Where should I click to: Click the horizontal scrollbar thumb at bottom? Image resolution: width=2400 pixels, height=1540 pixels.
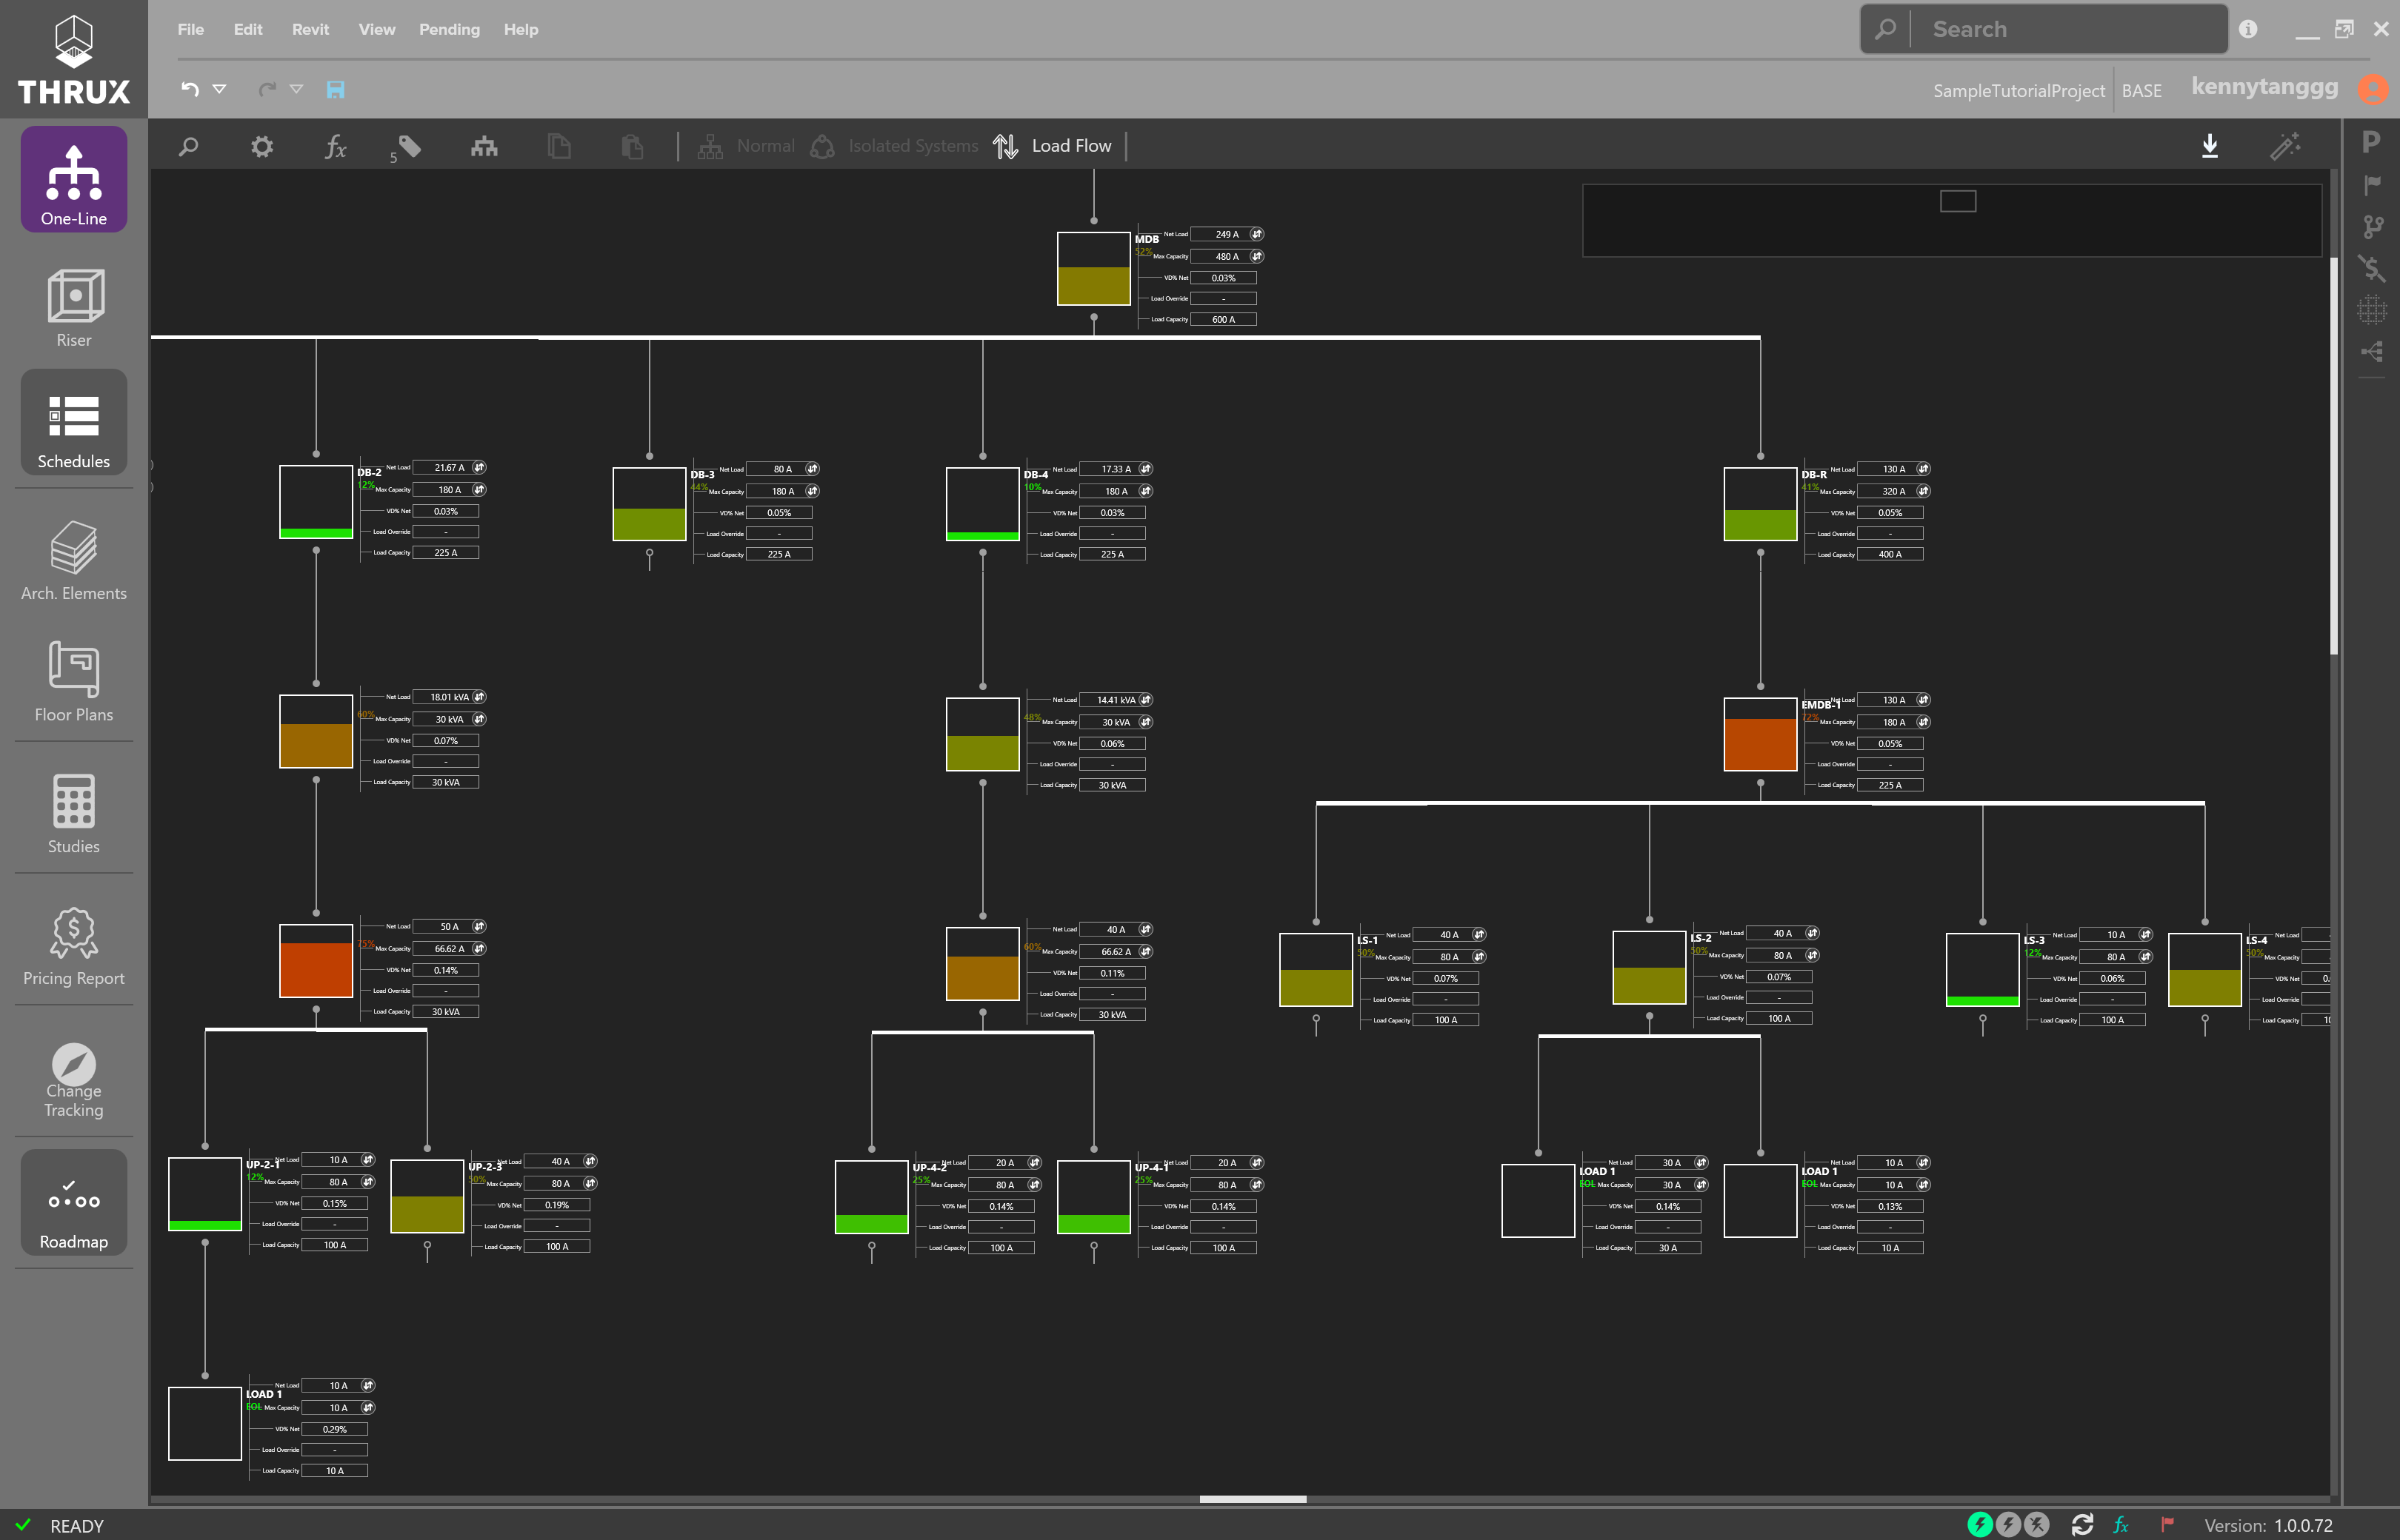tap(1253, 1499)
